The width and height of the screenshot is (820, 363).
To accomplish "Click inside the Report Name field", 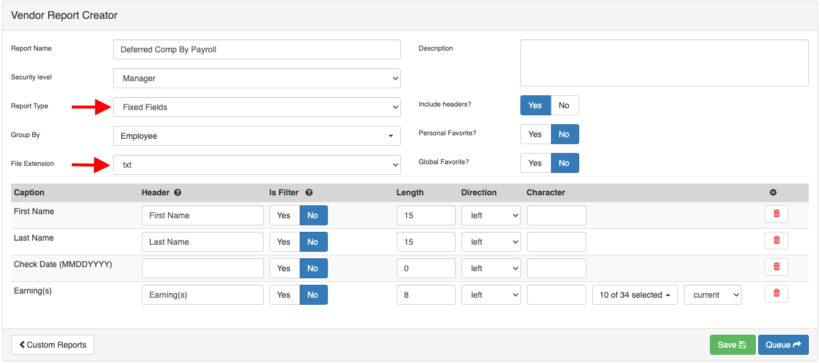I will click(x=257, y=49).
